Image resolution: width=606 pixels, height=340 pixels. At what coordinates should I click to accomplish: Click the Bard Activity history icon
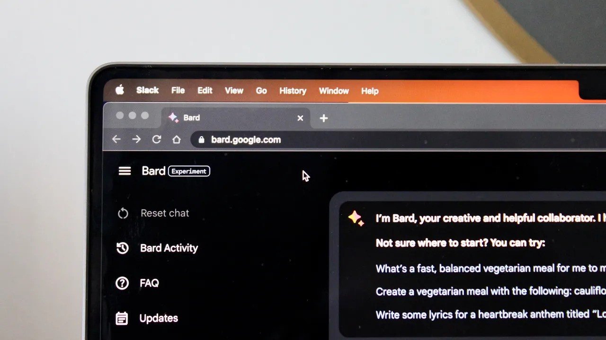123,248
